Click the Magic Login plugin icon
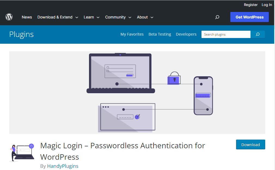This screenshot has height=170, width=275. coord(22,152)
